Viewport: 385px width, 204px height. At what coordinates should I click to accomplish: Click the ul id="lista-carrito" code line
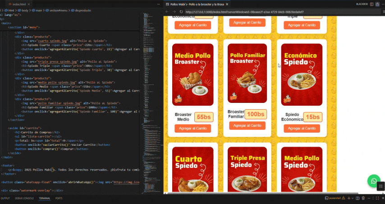click(x=38, y=136)
